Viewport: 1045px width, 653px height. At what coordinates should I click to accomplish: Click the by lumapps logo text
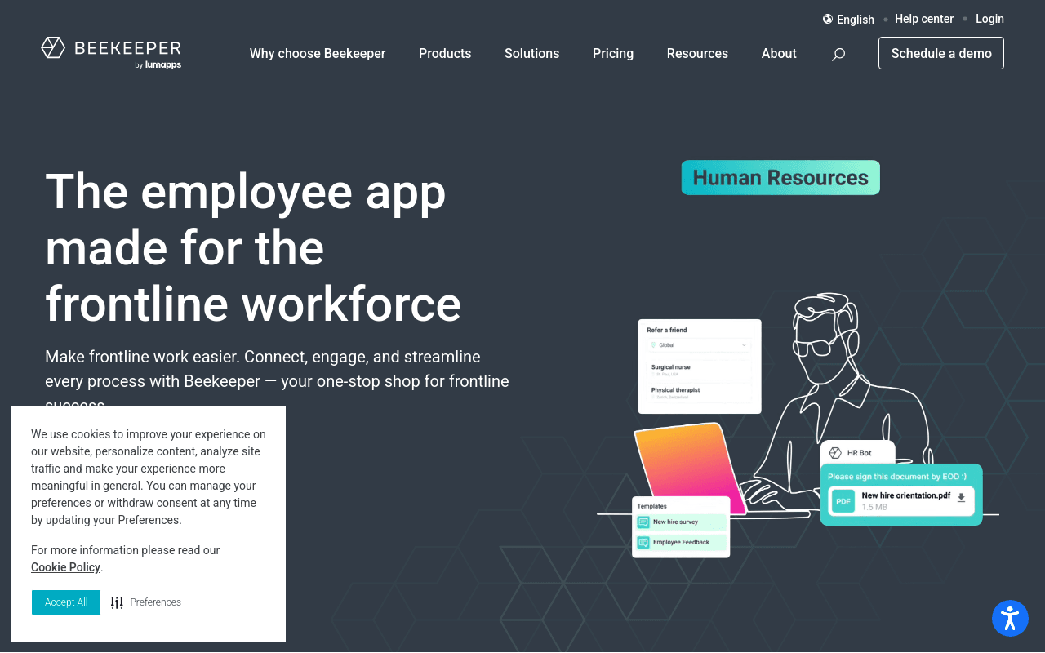[158, 65]
